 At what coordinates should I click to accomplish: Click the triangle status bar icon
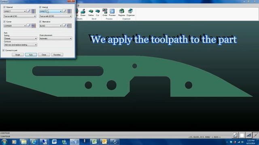(248, 135)
